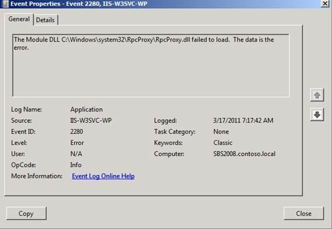Click the 'Task Category:' label

(x=175, y=131)
